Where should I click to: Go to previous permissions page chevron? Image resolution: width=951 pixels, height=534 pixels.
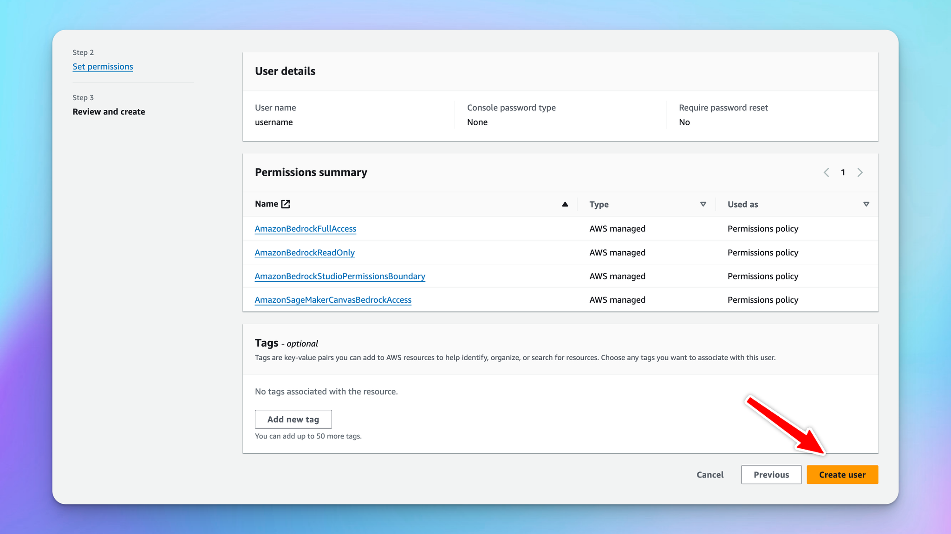pos(827,172)
